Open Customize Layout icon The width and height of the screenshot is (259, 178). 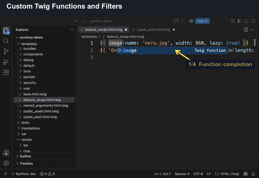pyautogui.click(x=233, y=21)
